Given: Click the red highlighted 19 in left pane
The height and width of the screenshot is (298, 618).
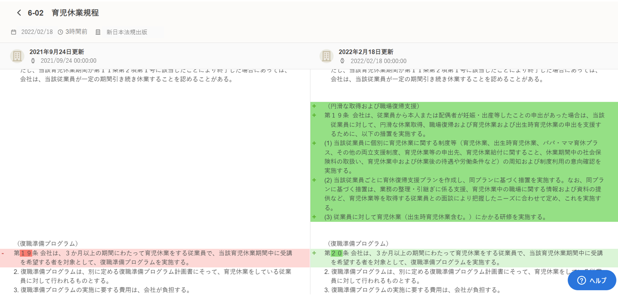Looking at the screenshot, I should pos(26,253).
